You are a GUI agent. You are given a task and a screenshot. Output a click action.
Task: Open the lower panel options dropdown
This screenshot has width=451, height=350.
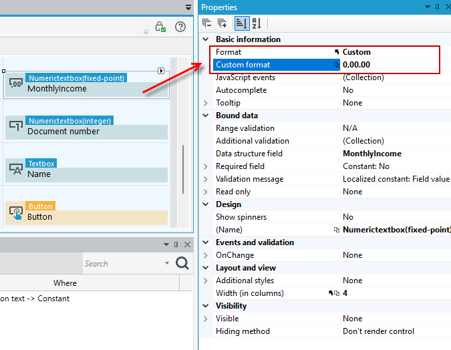coord(166,244)
